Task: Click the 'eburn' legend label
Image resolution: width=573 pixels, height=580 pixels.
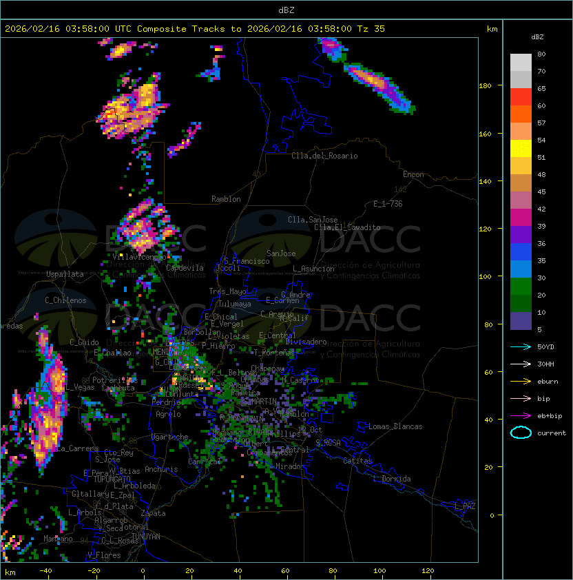Action: [x=548, y=382]
